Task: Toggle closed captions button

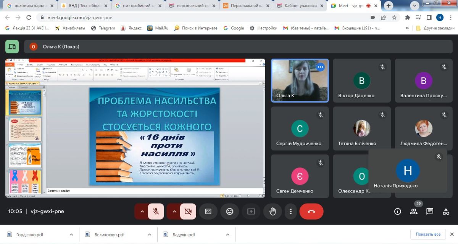Action: point(208,212)
